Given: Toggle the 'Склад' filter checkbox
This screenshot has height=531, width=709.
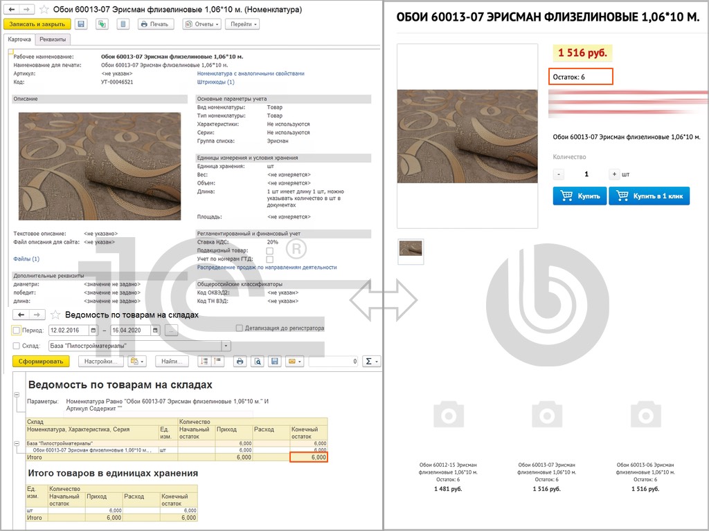Looking at the screenshot, I should coord(17,346).
